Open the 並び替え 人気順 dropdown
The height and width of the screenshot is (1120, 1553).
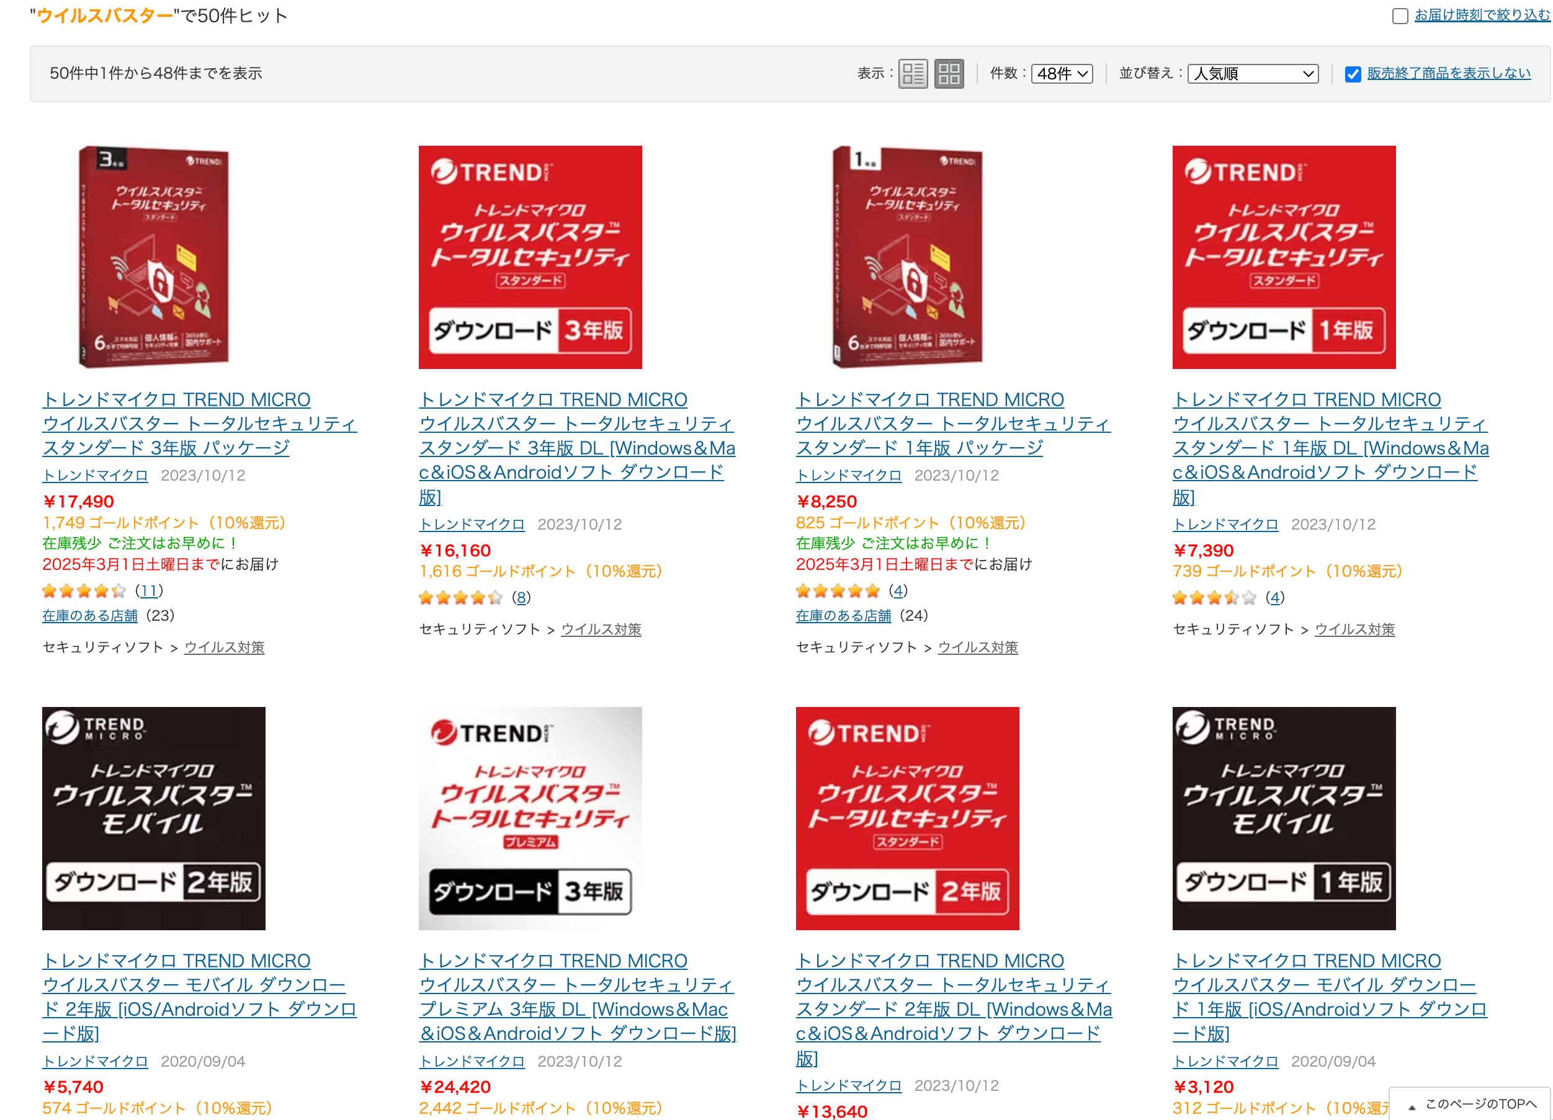pos(1253,73)
